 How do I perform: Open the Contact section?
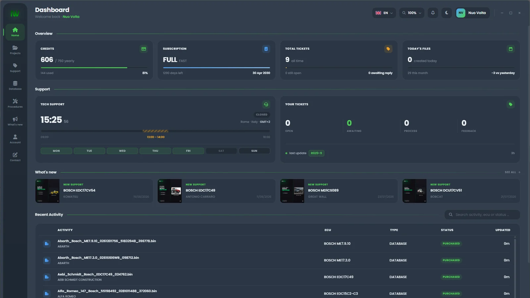[15, 157]
